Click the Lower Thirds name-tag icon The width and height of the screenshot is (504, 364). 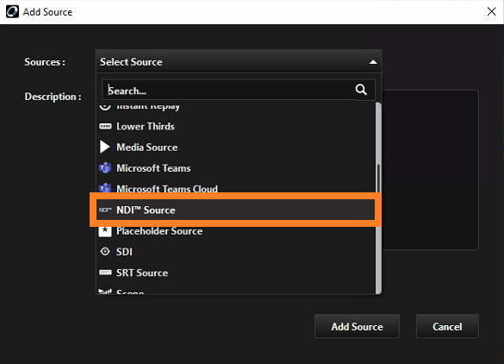pyautogui.click(x=105, y=126)
